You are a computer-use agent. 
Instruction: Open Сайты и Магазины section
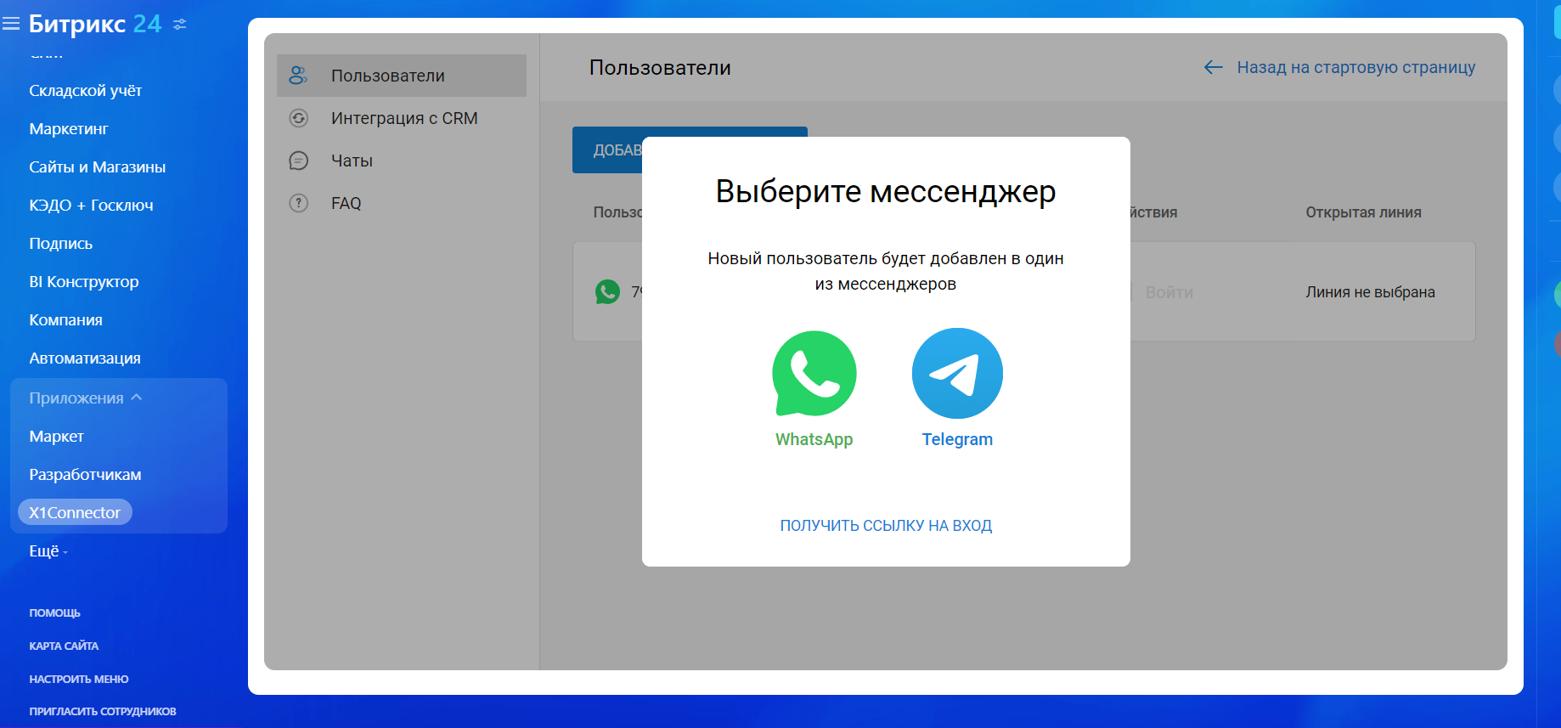point(98,166)
